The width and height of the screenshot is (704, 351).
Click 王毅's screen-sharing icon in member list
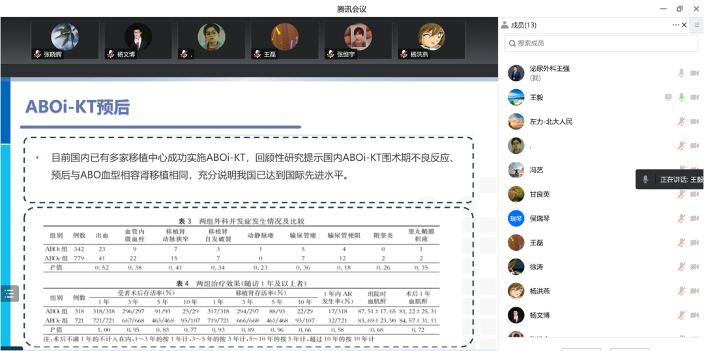click(x=668, y=97)
